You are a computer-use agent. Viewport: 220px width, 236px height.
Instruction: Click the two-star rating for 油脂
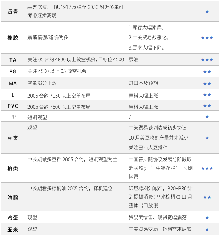pos(207,197)
